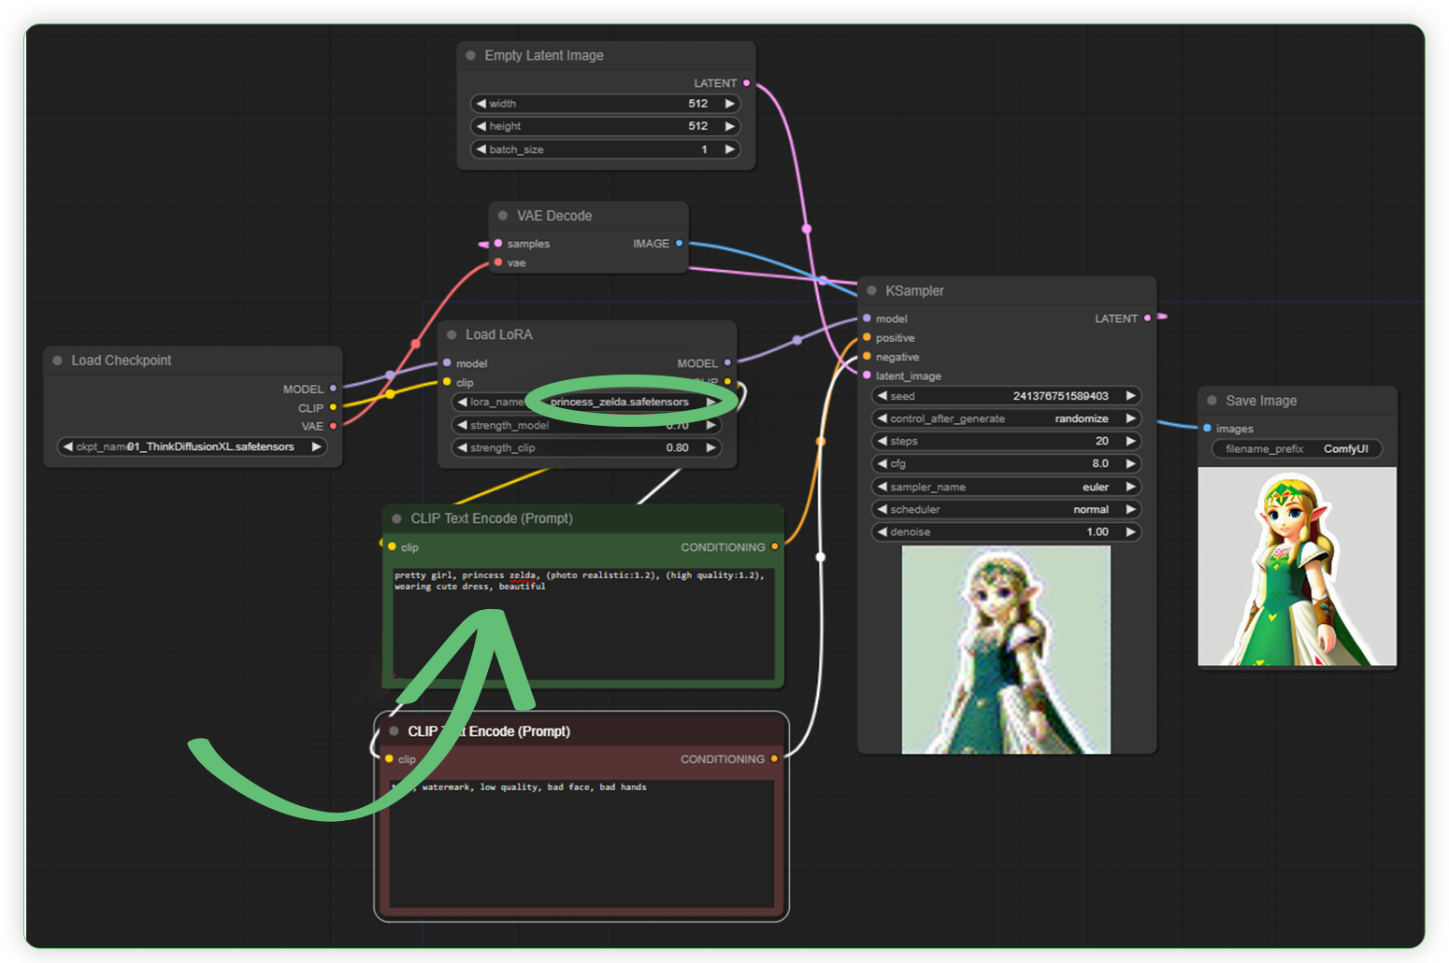Increase cfg with its right arrow
The image size is (1449, 963).
(x=1130, y=463)
